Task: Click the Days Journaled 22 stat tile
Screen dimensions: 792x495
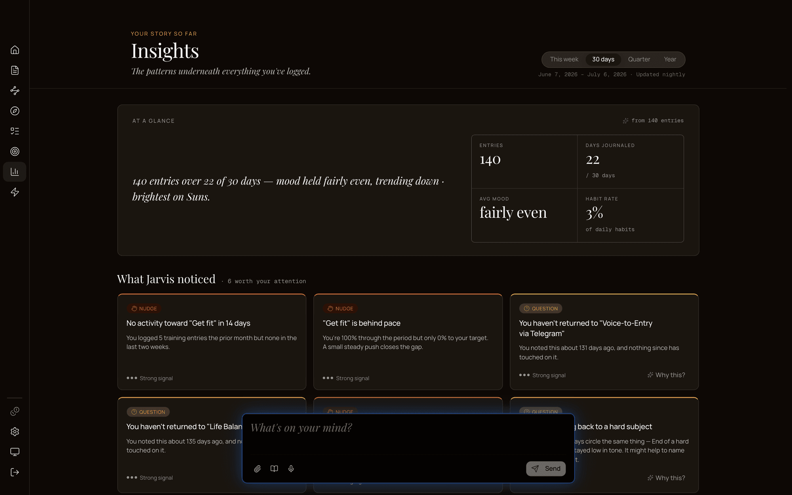Action: click(630, 162)
